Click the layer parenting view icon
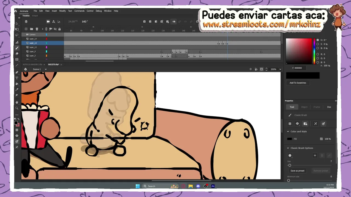The width and height of the screenshot is (351, 197). click(x=54, y=22)
